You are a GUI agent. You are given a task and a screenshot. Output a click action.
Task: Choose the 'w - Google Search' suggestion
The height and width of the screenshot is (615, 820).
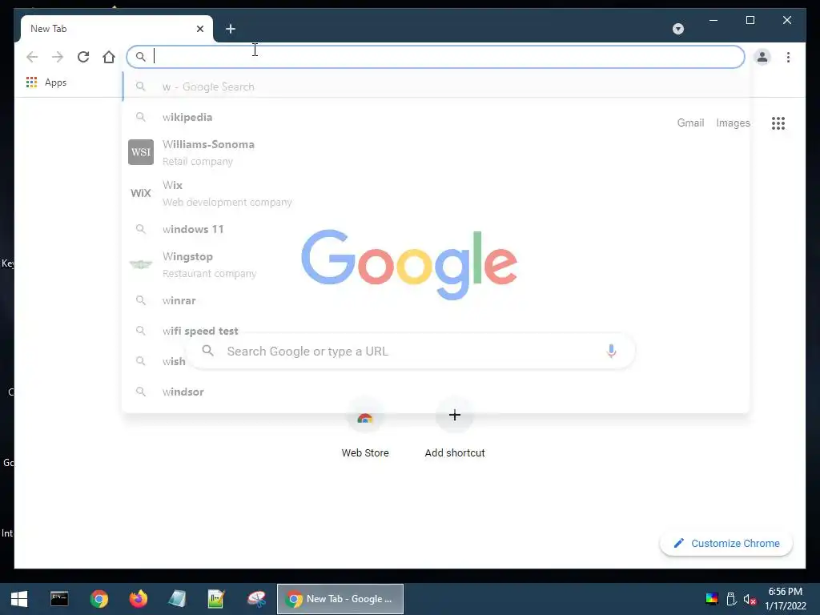click(436, 86)
